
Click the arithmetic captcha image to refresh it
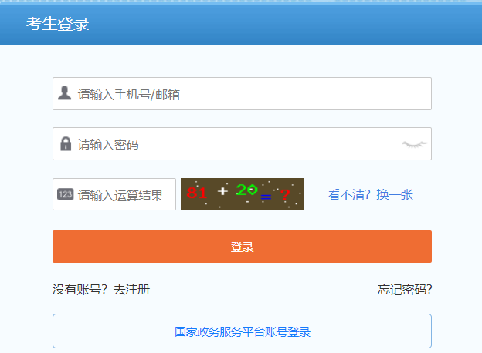(242, 194)
